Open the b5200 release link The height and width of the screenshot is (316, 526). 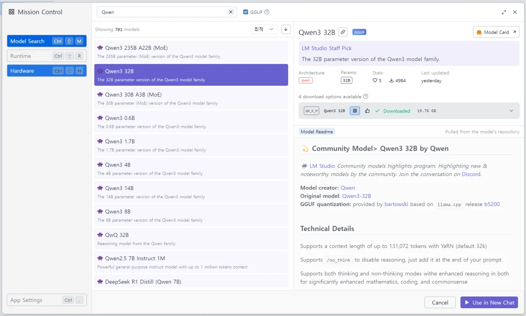[492, 204]
